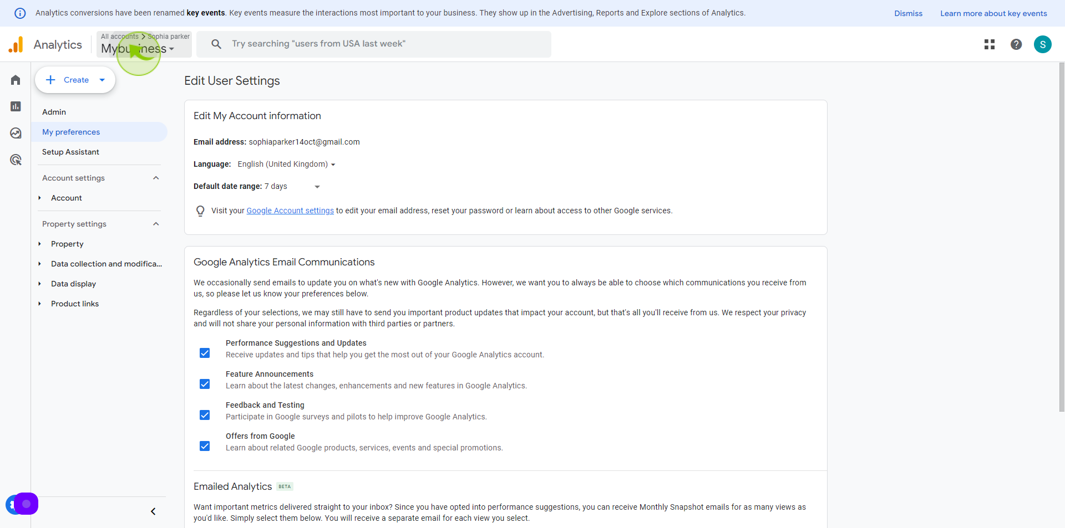Expand the Account tree item
Screen dimensions: 1065x528
point(40,198)
